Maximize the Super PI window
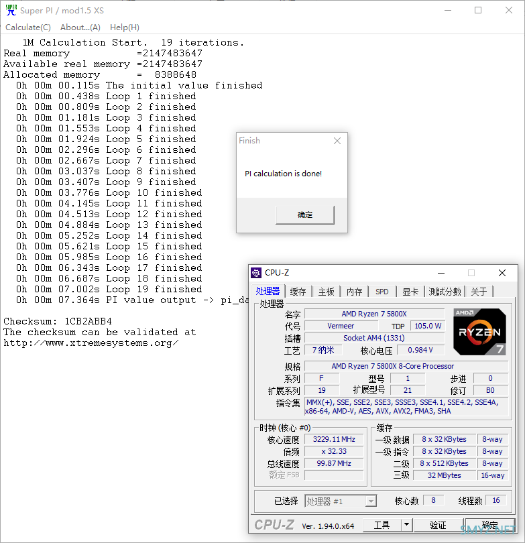This screenshot has width=525, height=543. click(478, 10)
